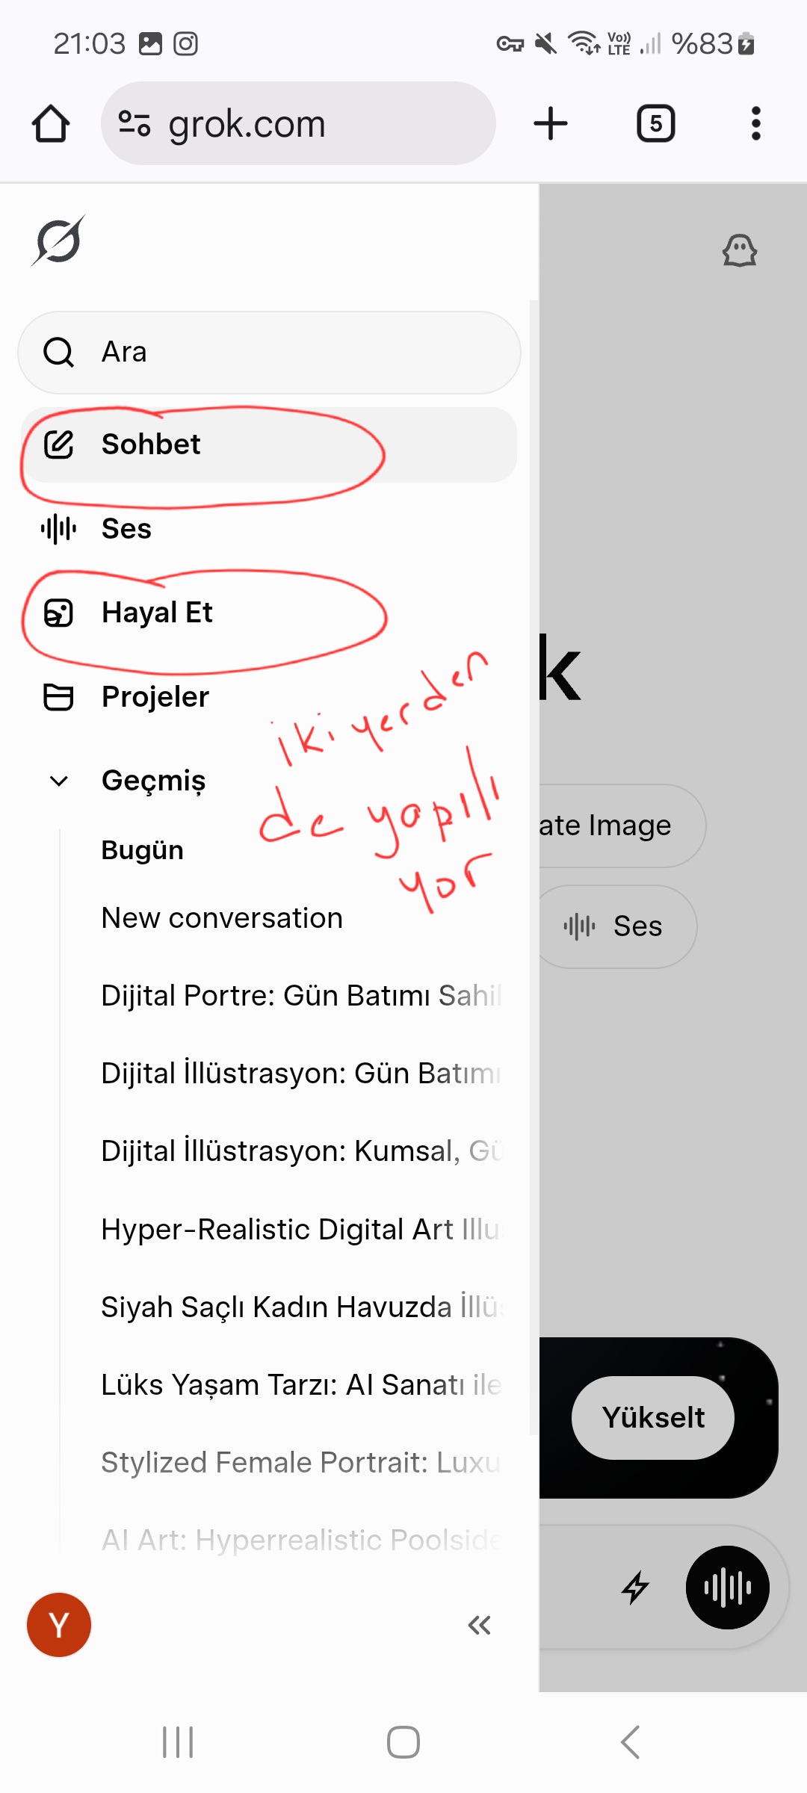
Task: Tap the Grok logo in sidebar
Action: pyautogui.click(x=58, y=241)
